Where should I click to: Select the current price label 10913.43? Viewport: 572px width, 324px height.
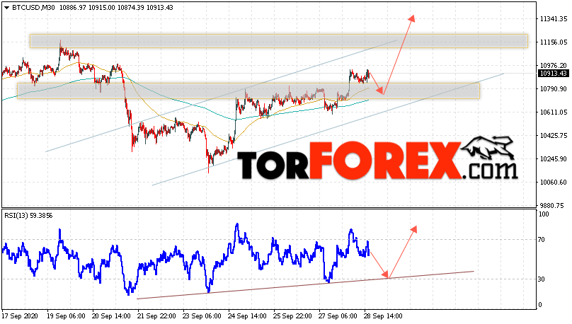(x=554, y=74)
